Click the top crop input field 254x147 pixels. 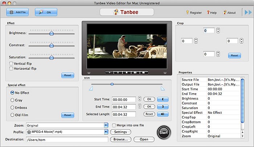point(209,31)
